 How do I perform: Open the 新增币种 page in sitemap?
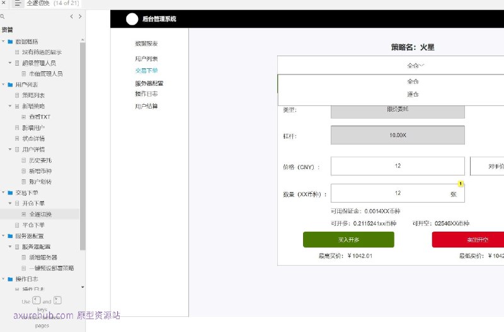[x=40, y=171]
